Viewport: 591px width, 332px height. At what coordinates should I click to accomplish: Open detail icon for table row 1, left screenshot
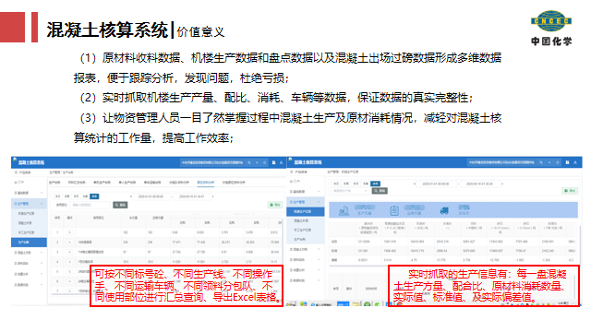tap(70, 232)
